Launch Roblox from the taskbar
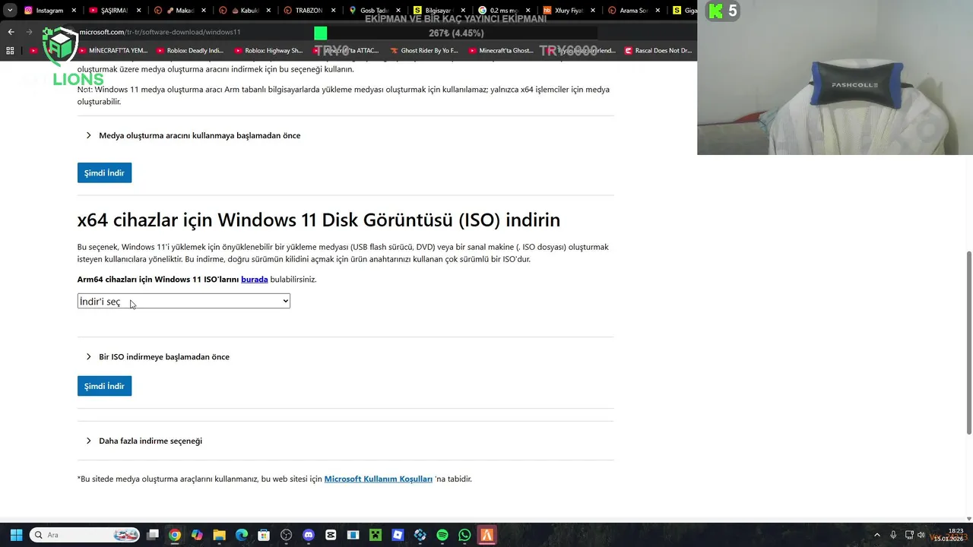This screenshot has width=973, height=547. point(398,535)
